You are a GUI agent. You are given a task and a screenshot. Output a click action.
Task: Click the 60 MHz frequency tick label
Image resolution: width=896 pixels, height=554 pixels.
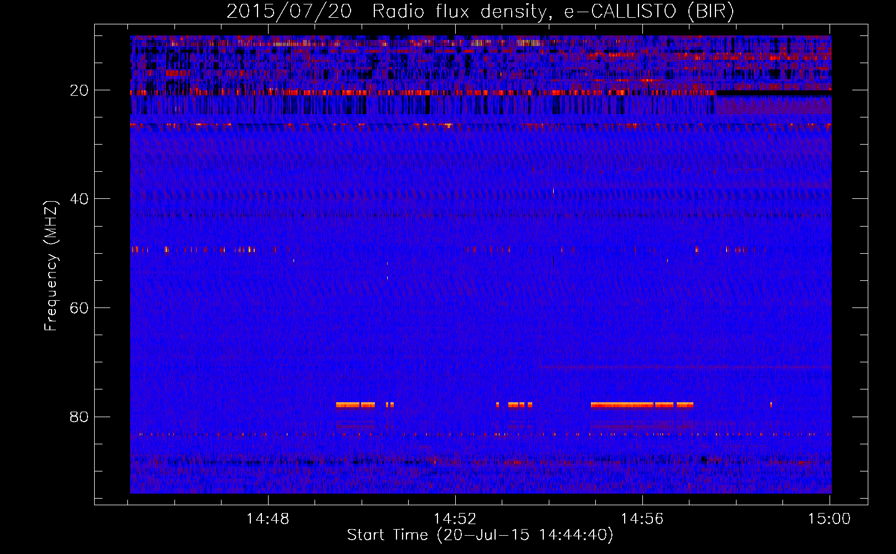(79, 308)
